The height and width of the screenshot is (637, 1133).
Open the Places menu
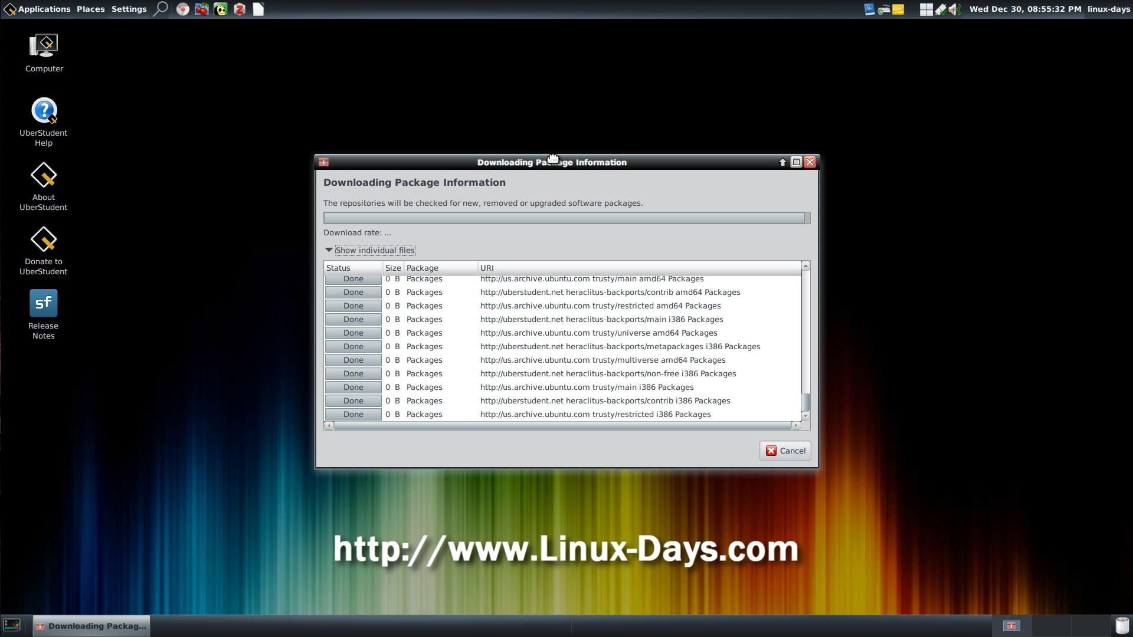(90, 9)
